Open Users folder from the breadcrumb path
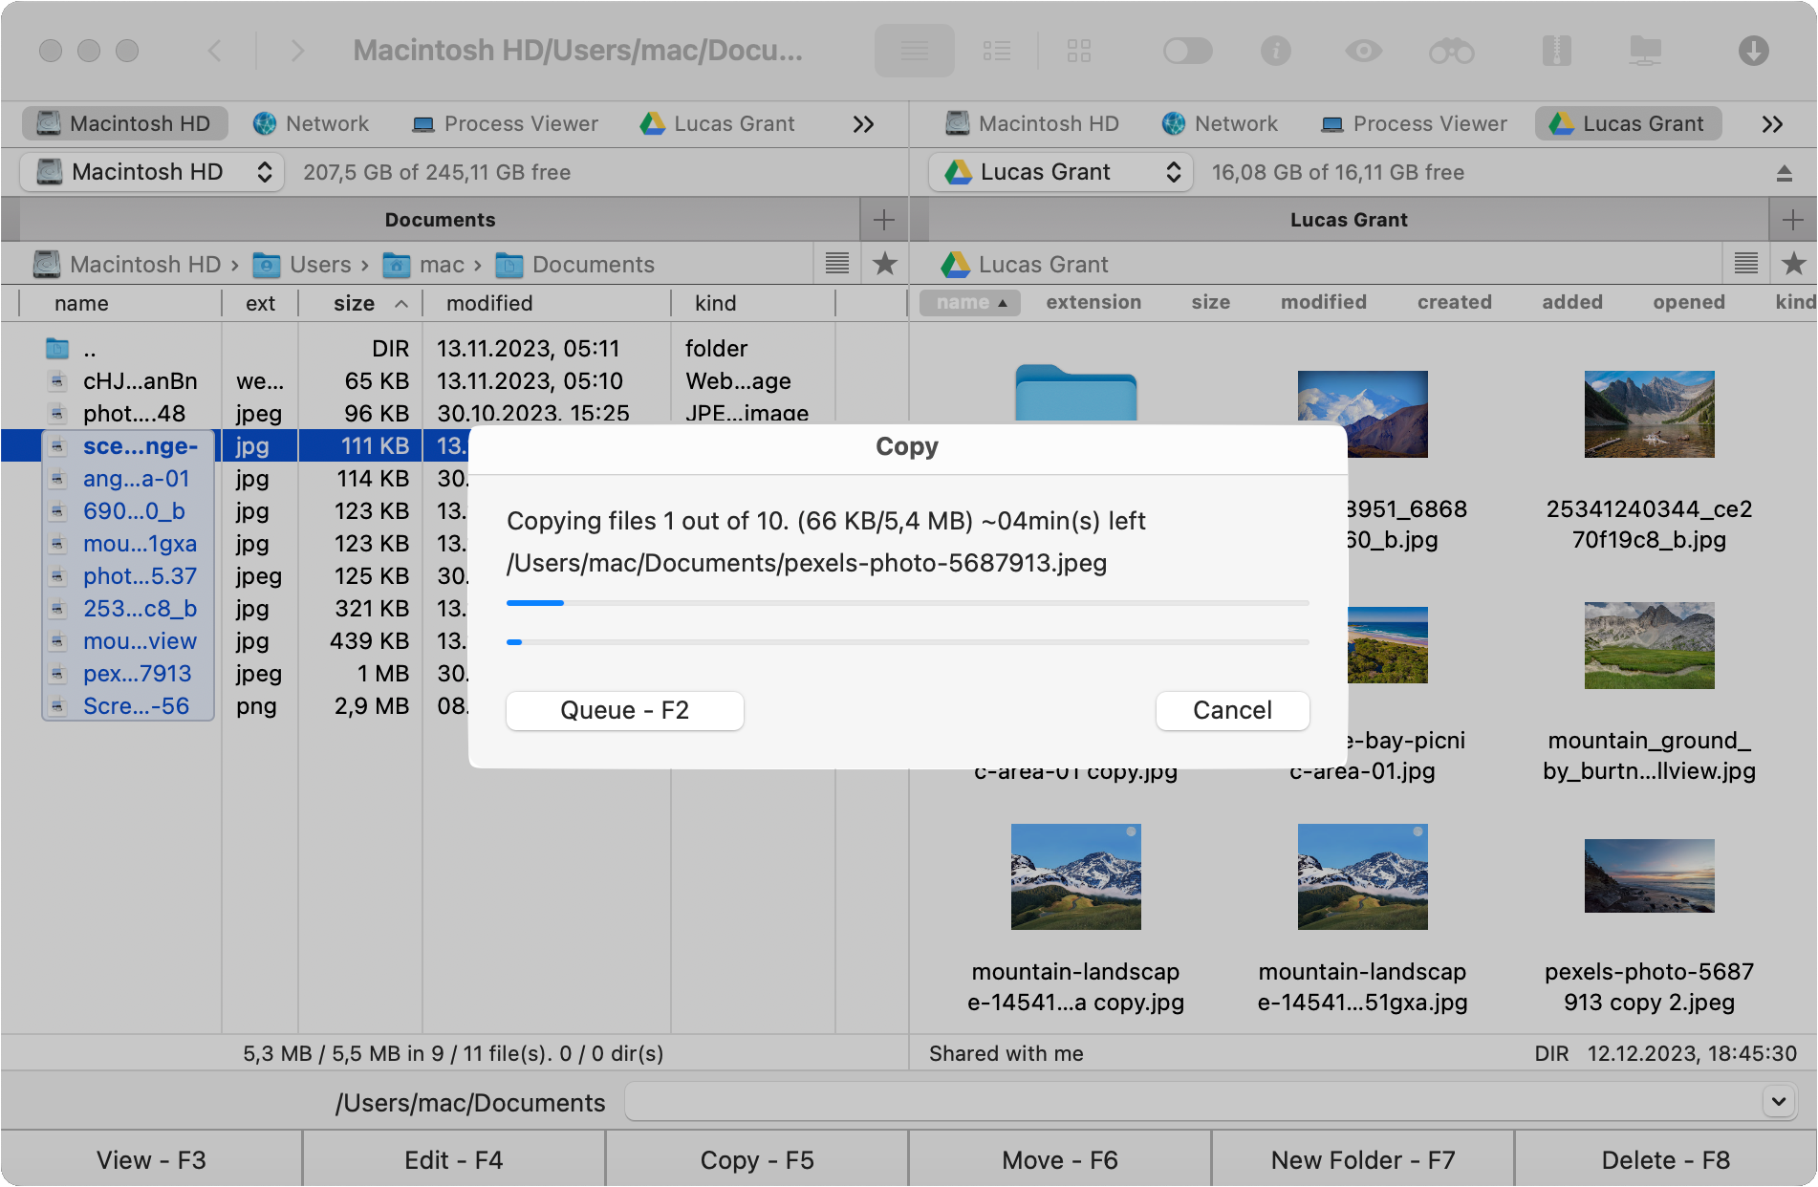 pos(320,264)
